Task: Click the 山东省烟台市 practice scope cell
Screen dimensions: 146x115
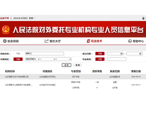Action: tap(115, 77)
